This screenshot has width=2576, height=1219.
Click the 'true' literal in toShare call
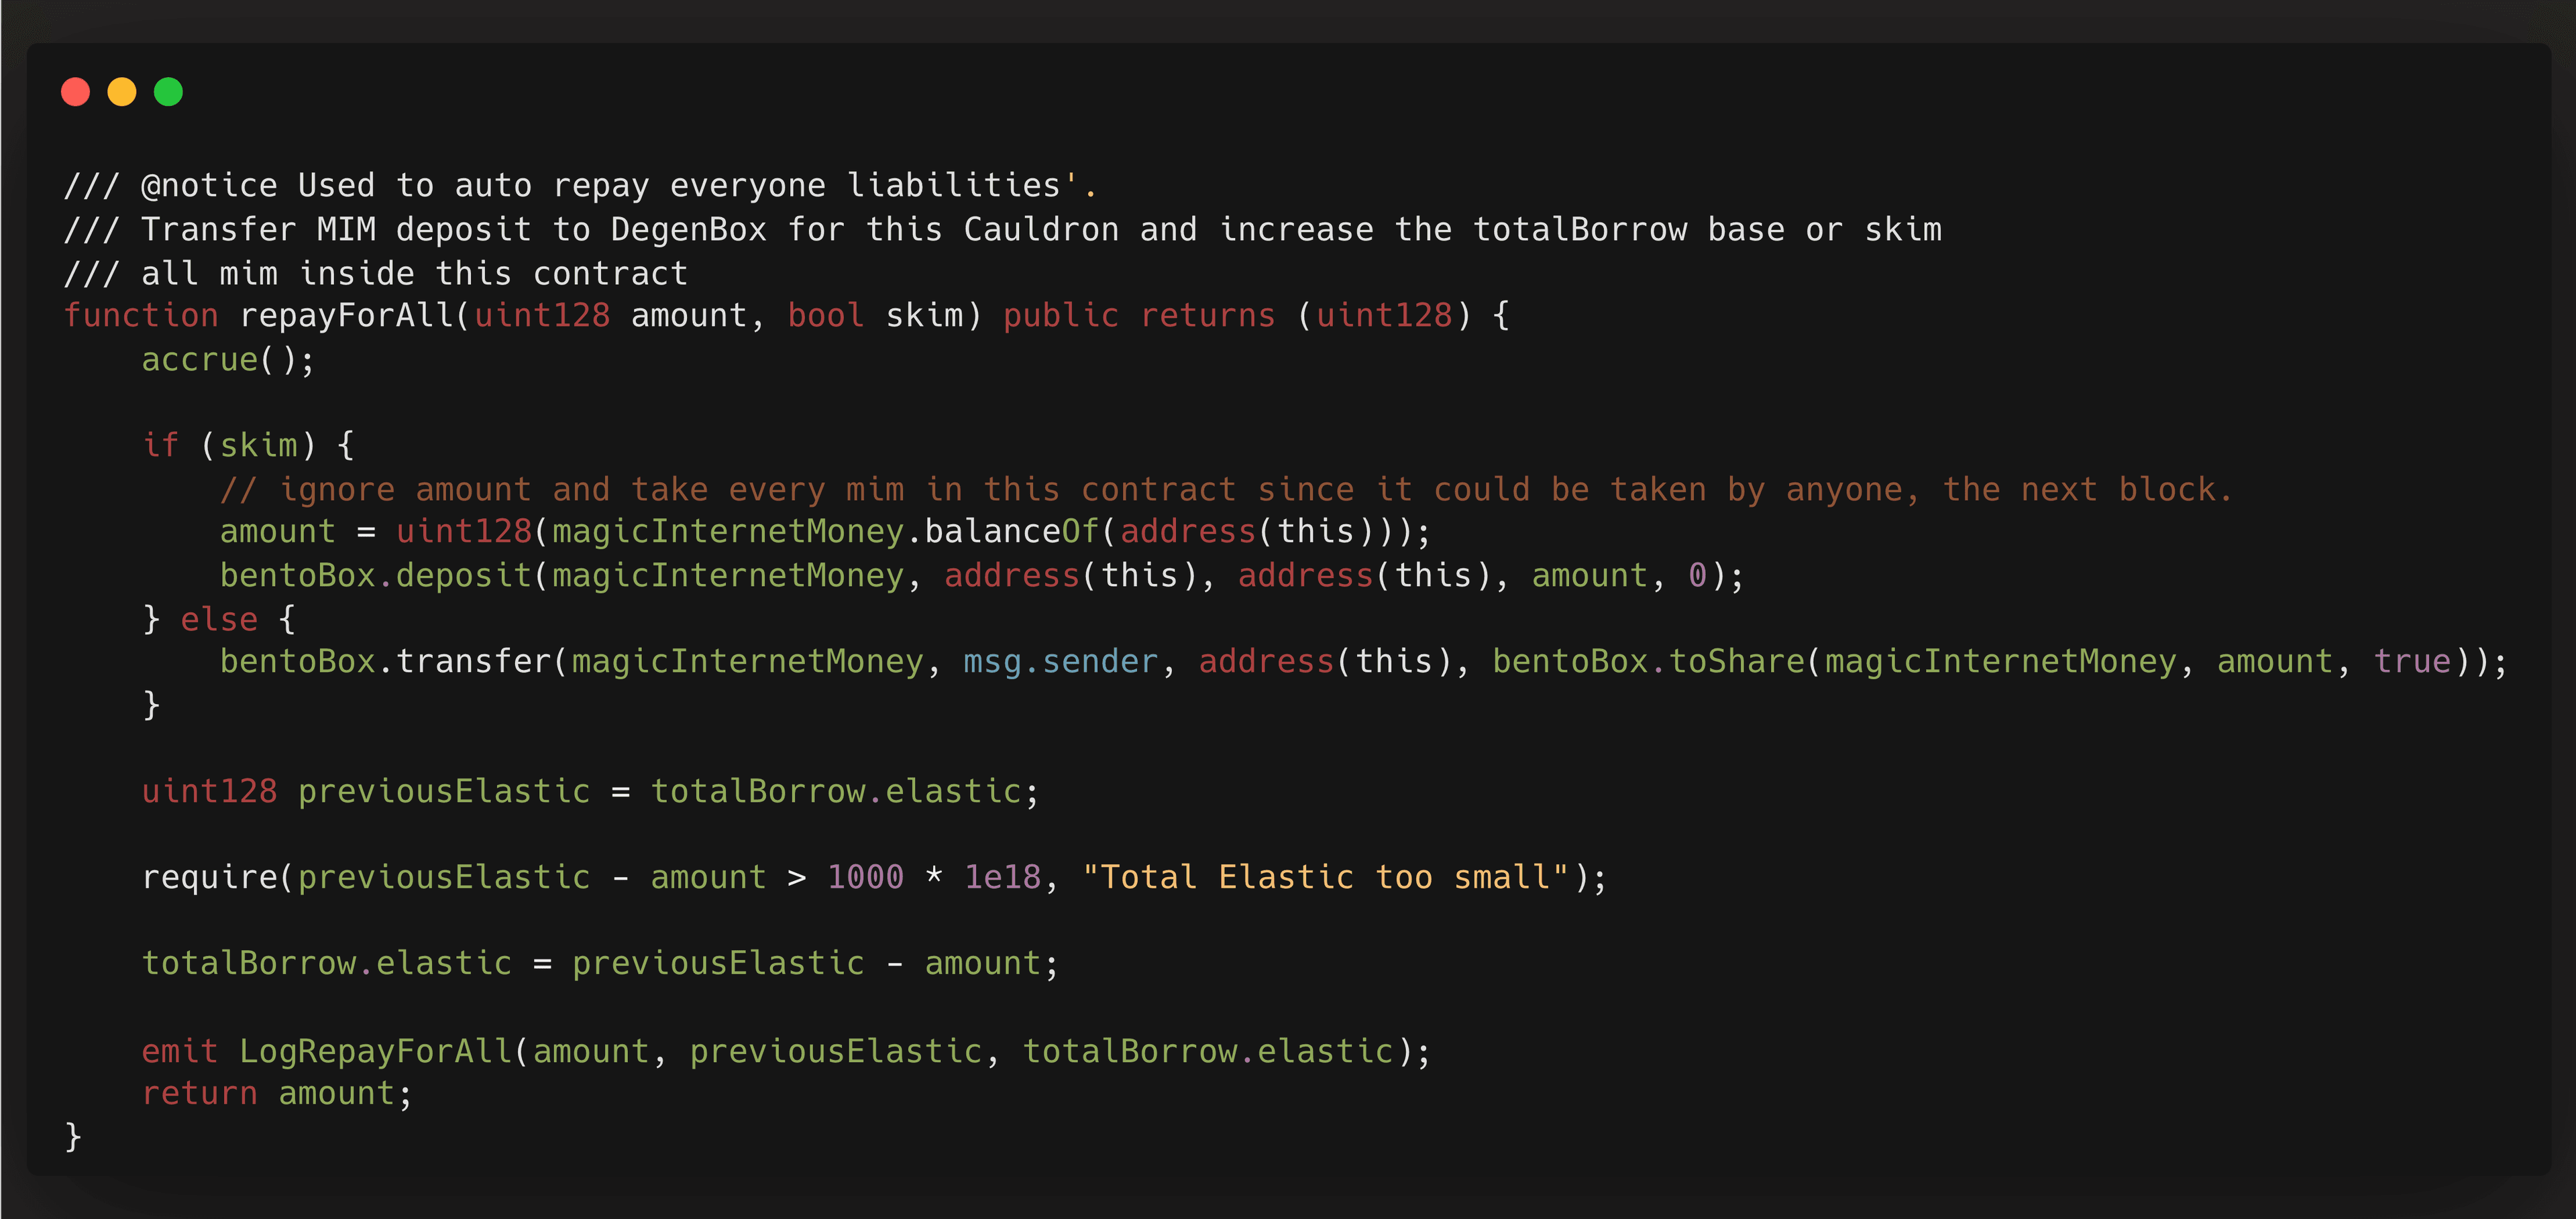click(2412, 661)
